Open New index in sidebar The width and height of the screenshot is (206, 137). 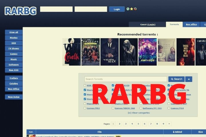(14, 97)
